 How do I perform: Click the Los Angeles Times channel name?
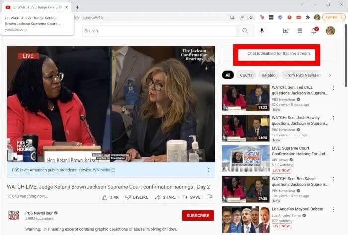click(286, 215)
